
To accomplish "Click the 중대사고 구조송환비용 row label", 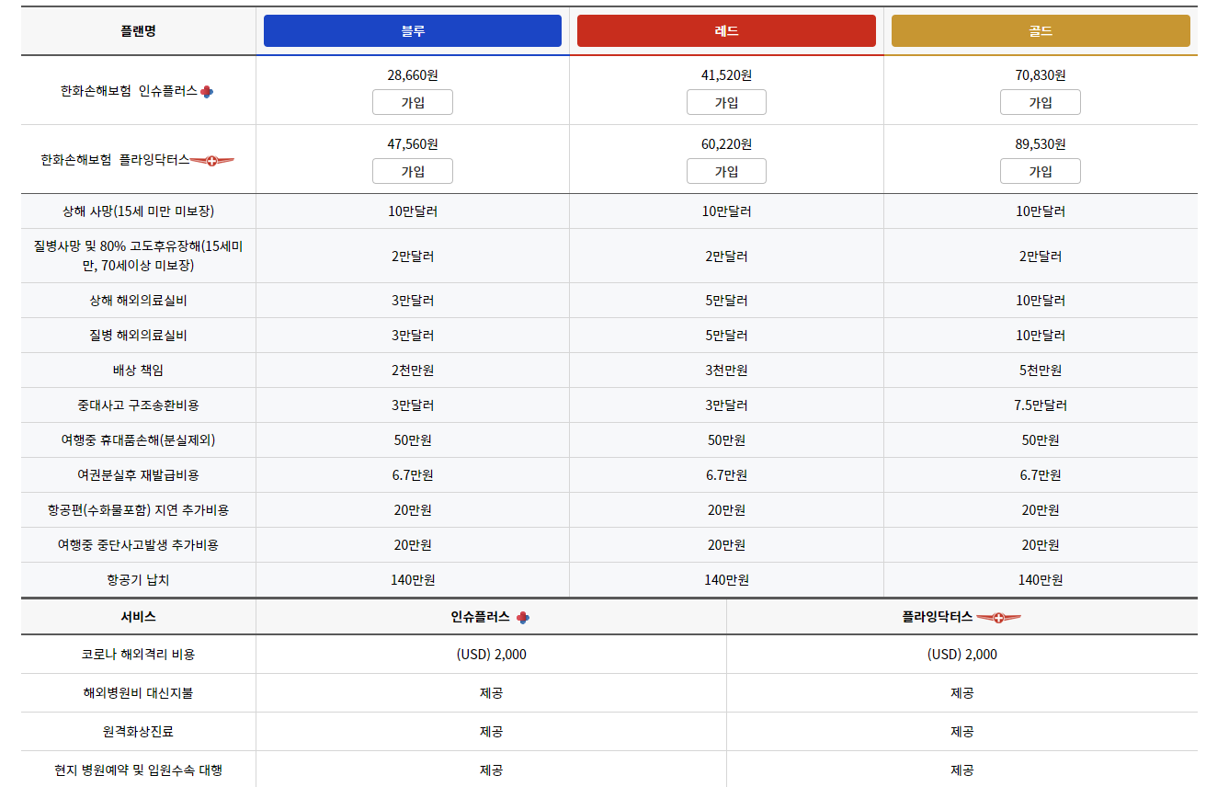I will [138, 405].
